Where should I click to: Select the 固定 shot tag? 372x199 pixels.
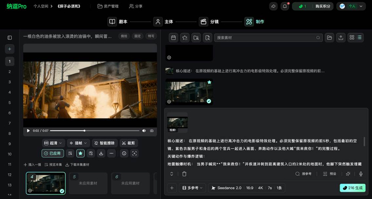tap(138, 36)
